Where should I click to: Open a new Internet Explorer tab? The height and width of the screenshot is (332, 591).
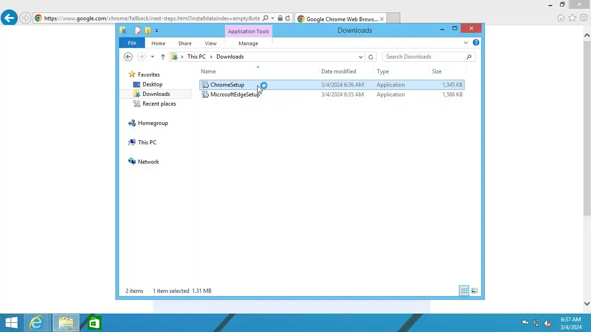click(x=393, y=19)
